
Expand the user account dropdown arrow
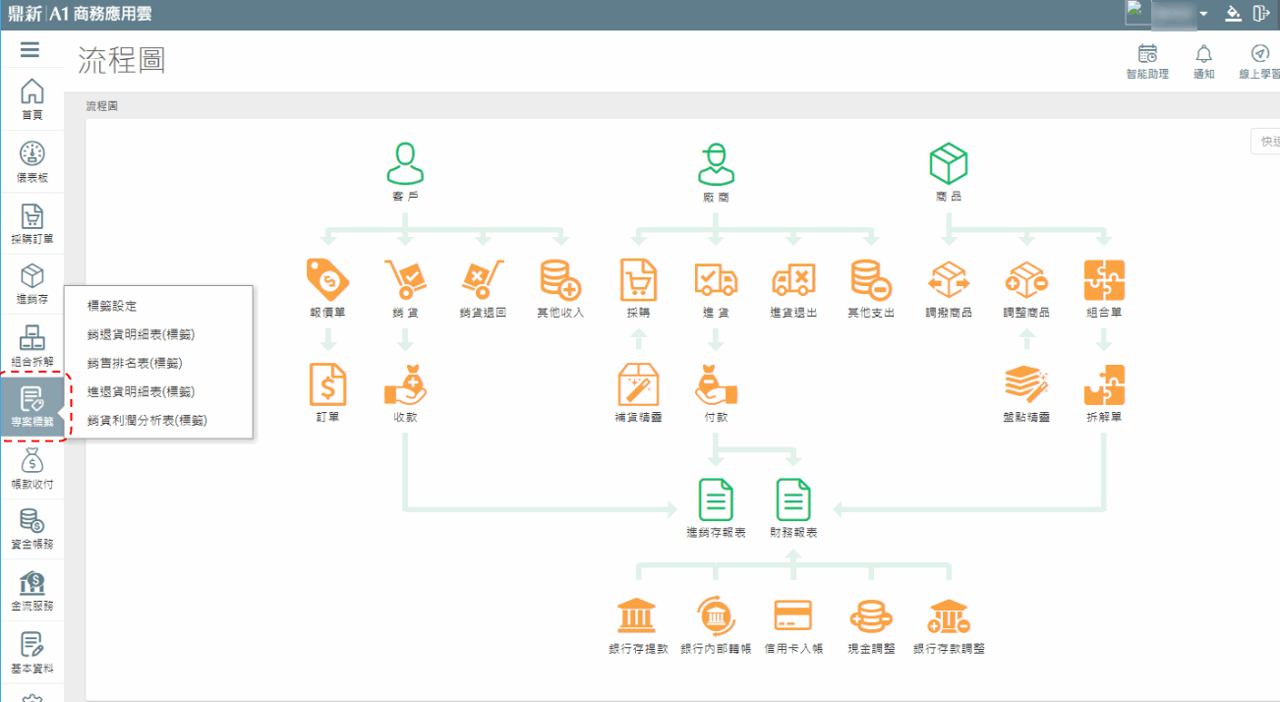pyautogui.click(x=1203, y=14)
